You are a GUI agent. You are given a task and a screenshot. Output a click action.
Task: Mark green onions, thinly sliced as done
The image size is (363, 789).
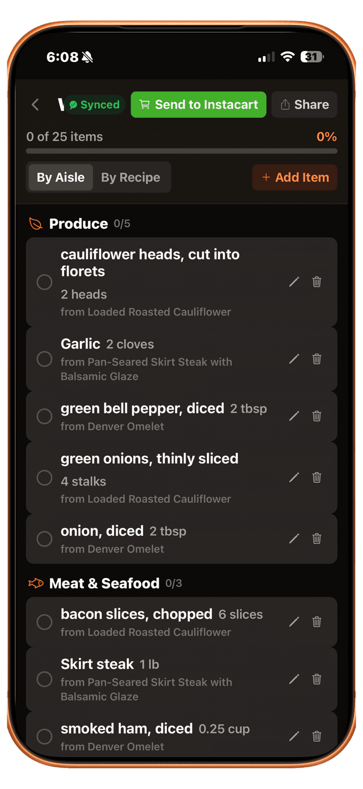44,478
